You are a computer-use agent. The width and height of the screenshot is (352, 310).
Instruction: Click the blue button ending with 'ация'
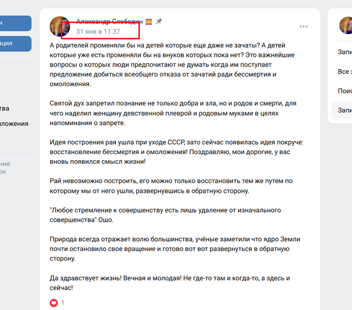(x=15, y=43)
